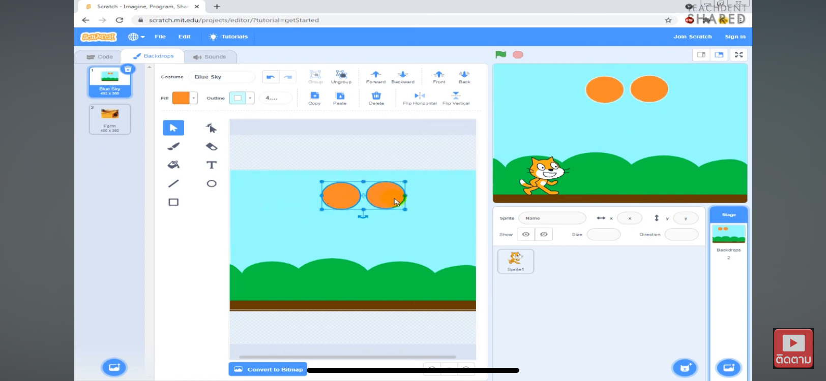
Task: Click the Group icon
Action: tap(315, 74)
